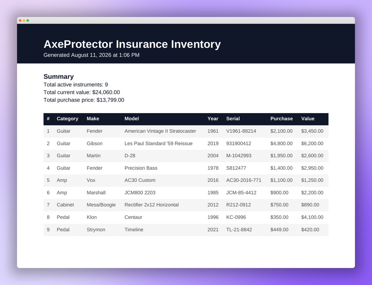Click the Make column header
This screenshot has width=372, height=285.
(93, 119)
